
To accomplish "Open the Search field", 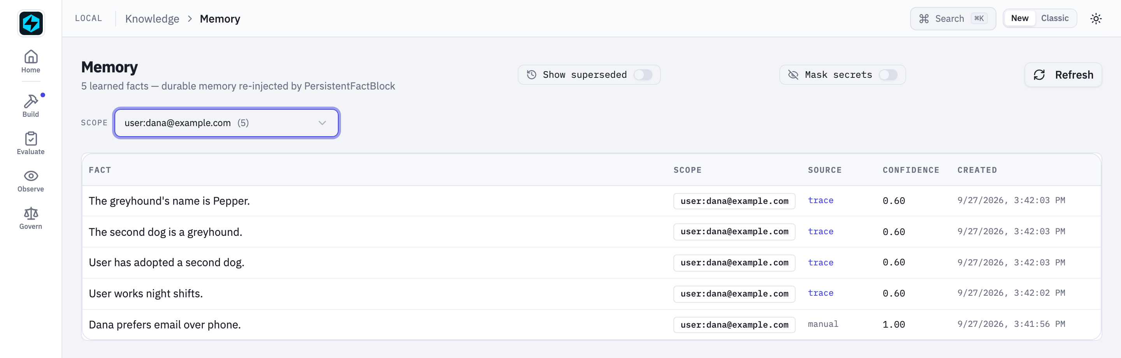I will [x=952, y=19].
